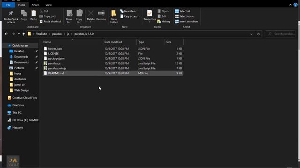The height and width of the screenshot is (168, 300).
Task: Click Select all
Action: tap(182, 11)
